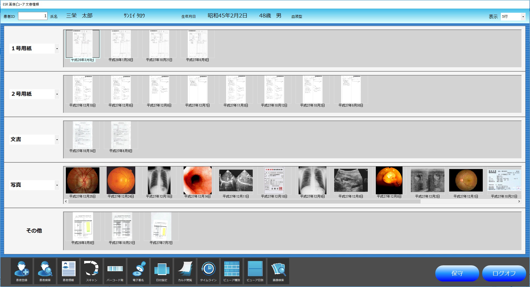This screenshot has height=287, width=530.
Task: Open the 画像検索 image search tool
Action: tap(278, 271)
